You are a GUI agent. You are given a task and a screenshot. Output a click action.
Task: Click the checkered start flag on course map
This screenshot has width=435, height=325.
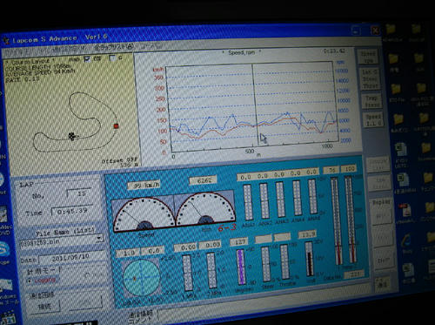[x=72, y=136]
